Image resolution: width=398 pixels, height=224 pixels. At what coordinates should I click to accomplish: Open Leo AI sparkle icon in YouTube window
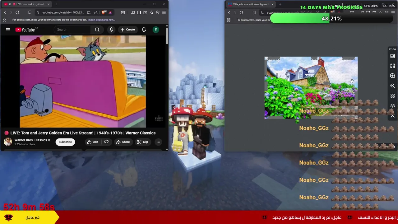click(151, 12)
